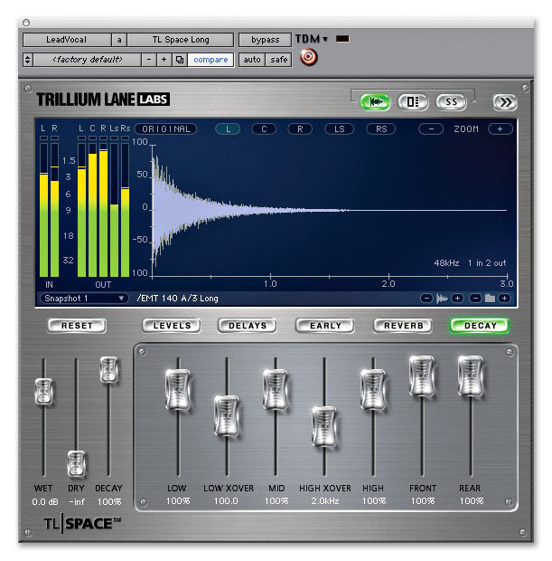Viewport: 552px width, 561px height.
Task: Click the copy settings icon beside plus
Action: tap(179, 60)
